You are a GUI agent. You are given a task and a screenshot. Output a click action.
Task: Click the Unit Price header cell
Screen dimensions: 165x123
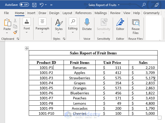coord(112,62)
